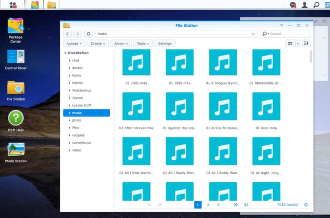Image resolution: width=330 pixels, height=218 pixels.
Task: Jump to next pages double arrow
Action: (236, 205)
